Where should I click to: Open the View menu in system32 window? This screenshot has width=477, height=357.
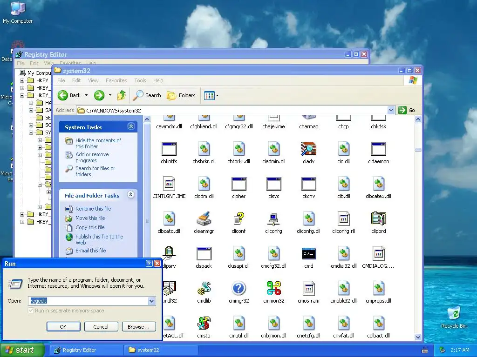93,80
